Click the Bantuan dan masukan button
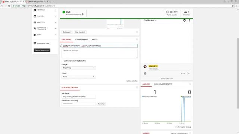 tap(42, 50)
